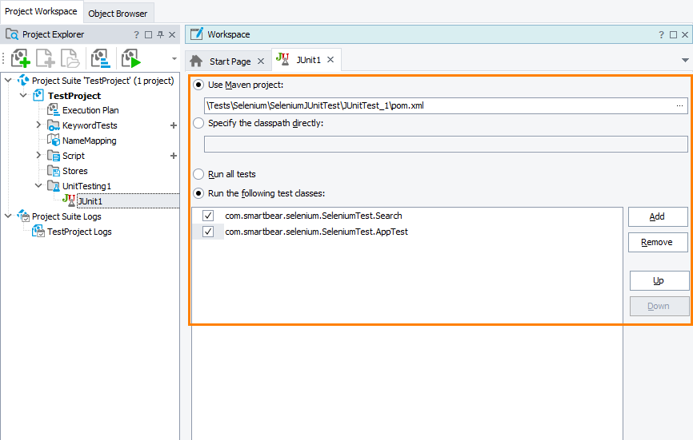The image size is (693, 440).
Task: Click the Add button
Action: tap(657, 216)
